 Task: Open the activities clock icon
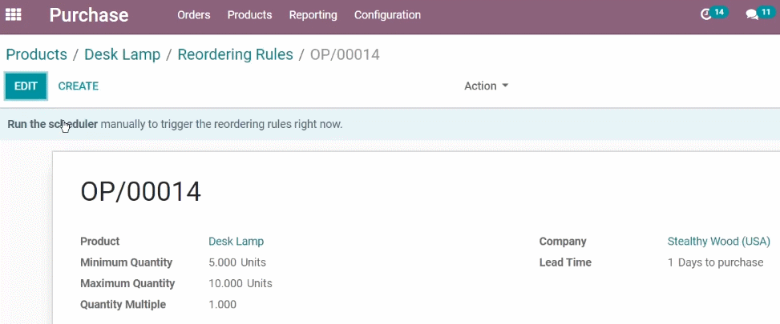pyautogui.click(x=707, y=14)
